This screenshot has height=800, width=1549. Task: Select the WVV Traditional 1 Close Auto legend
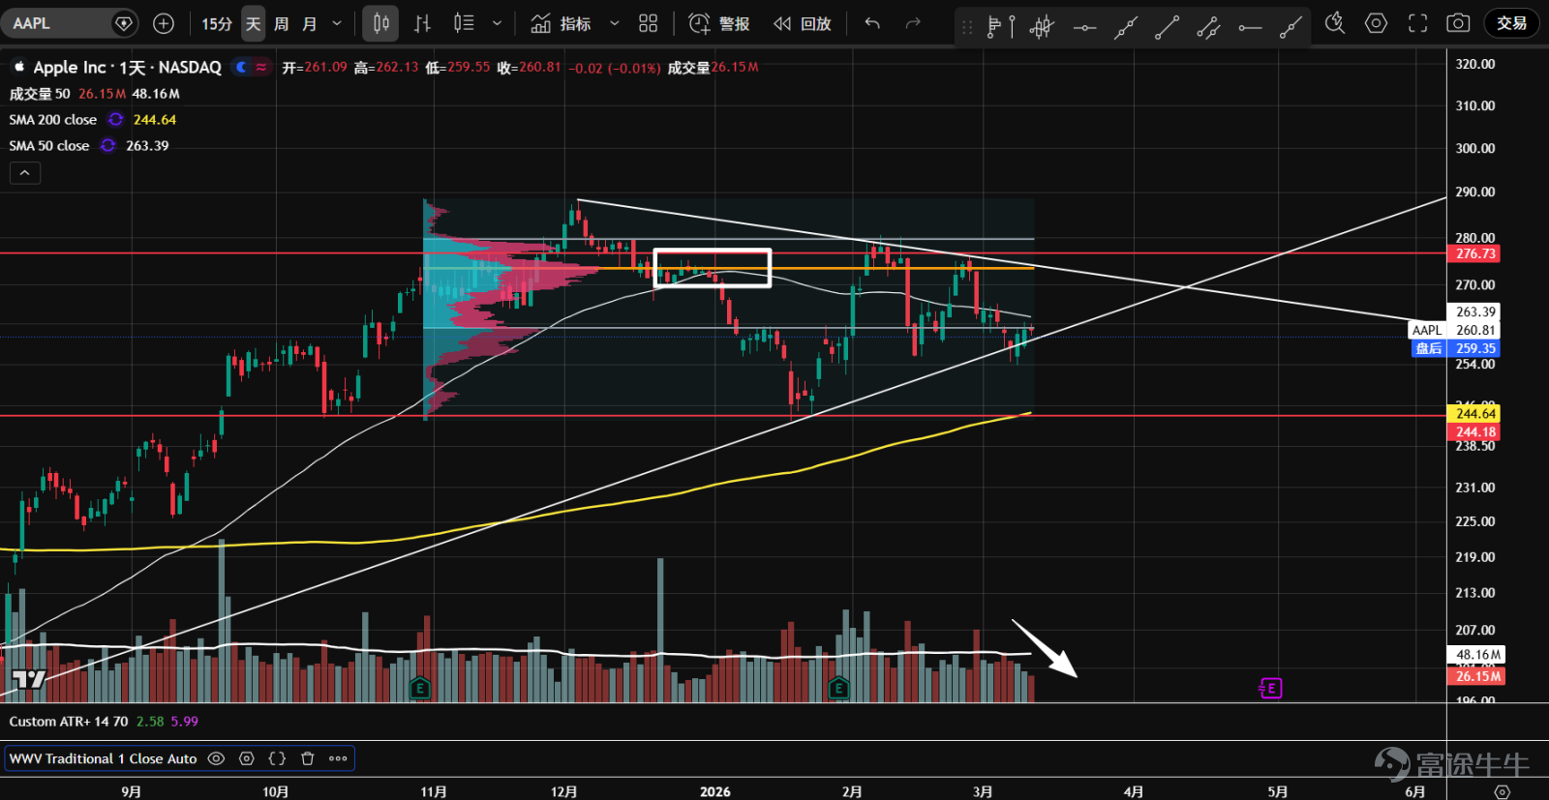click(x=104, y=759)
